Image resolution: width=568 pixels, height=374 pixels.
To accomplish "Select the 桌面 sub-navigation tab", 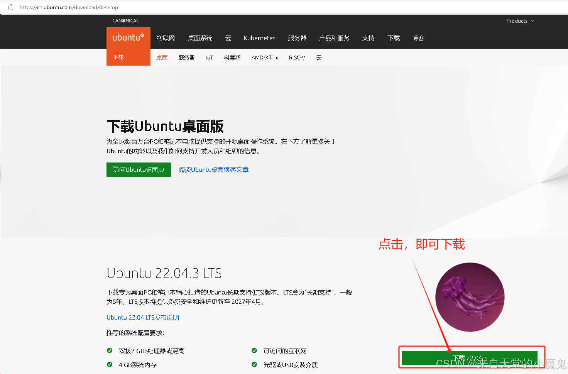I will pyautogui.click(x=162, y=58).
